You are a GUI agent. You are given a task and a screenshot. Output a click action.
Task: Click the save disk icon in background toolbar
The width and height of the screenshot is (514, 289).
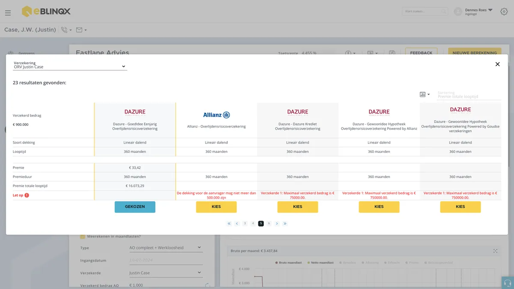click(x=392, y=53)
